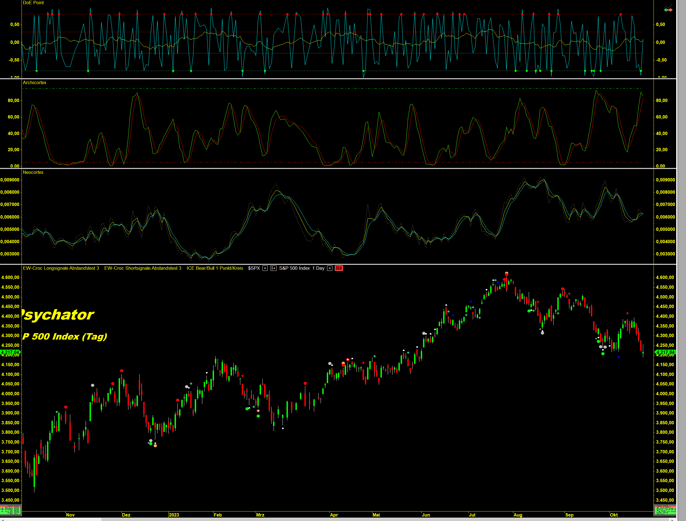The width and height of the screenshot is (686, 521).
Task: Select the Neocortex panel title
Action: pyautogui.click(x=33, y=172)
